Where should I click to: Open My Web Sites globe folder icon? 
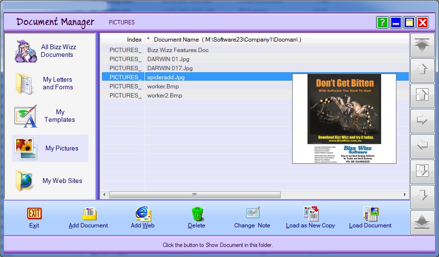(24, 181)
